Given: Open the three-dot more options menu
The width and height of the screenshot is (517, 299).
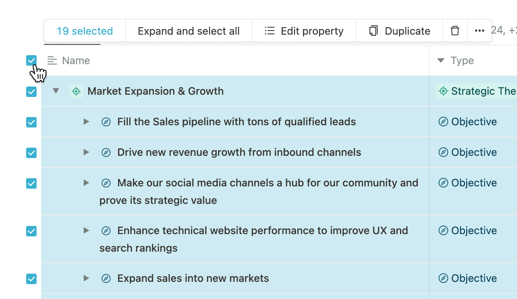Looking at the screenshot, I should point(479,31).
